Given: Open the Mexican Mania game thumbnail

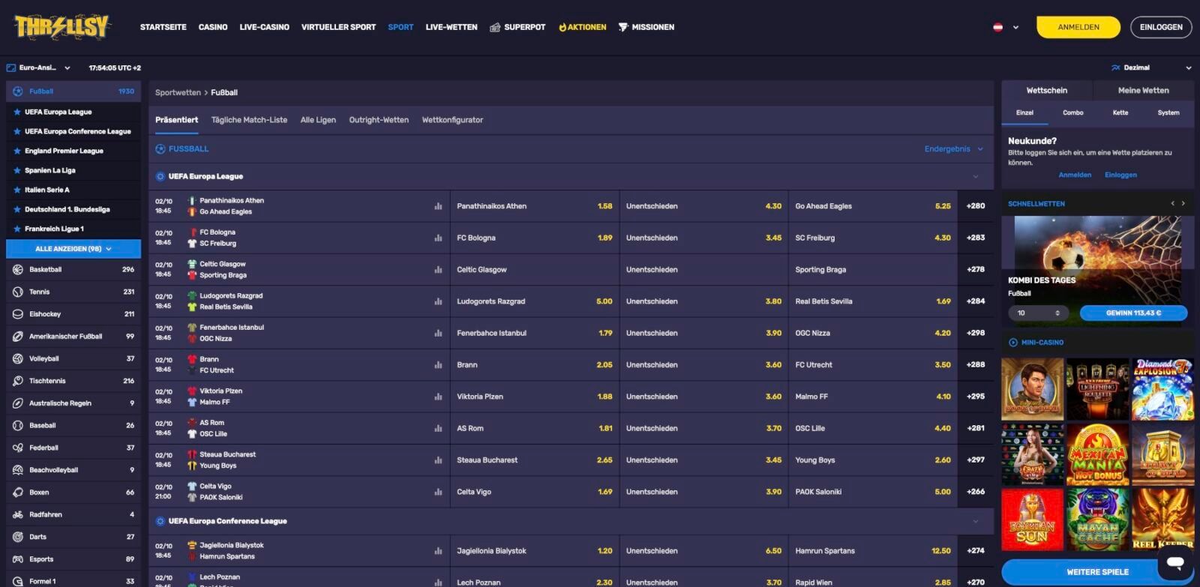Looking at the screenshot, I should (1097, 455).
